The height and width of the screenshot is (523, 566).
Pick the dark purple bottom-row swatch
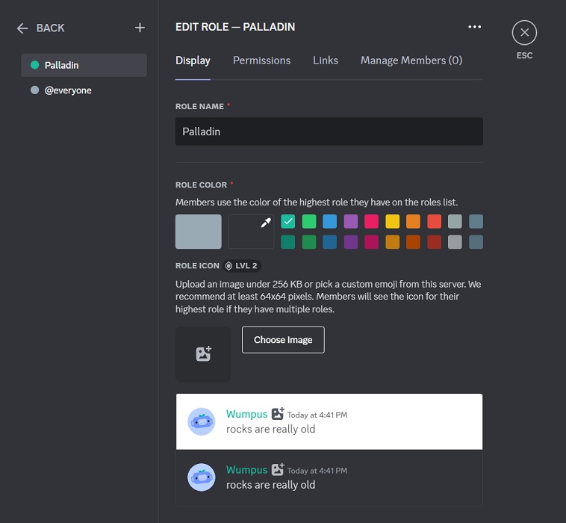coord(350,242)
